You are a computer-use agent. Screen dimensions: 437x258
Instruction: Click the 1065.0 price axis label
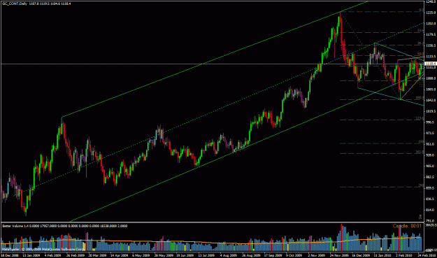tap(431, 89)
